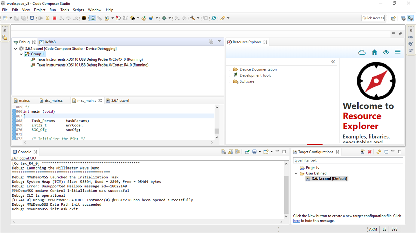Click the Open Perspective icon
The image size is (416, 233).
pyautogui.click(x=393, y=18)
